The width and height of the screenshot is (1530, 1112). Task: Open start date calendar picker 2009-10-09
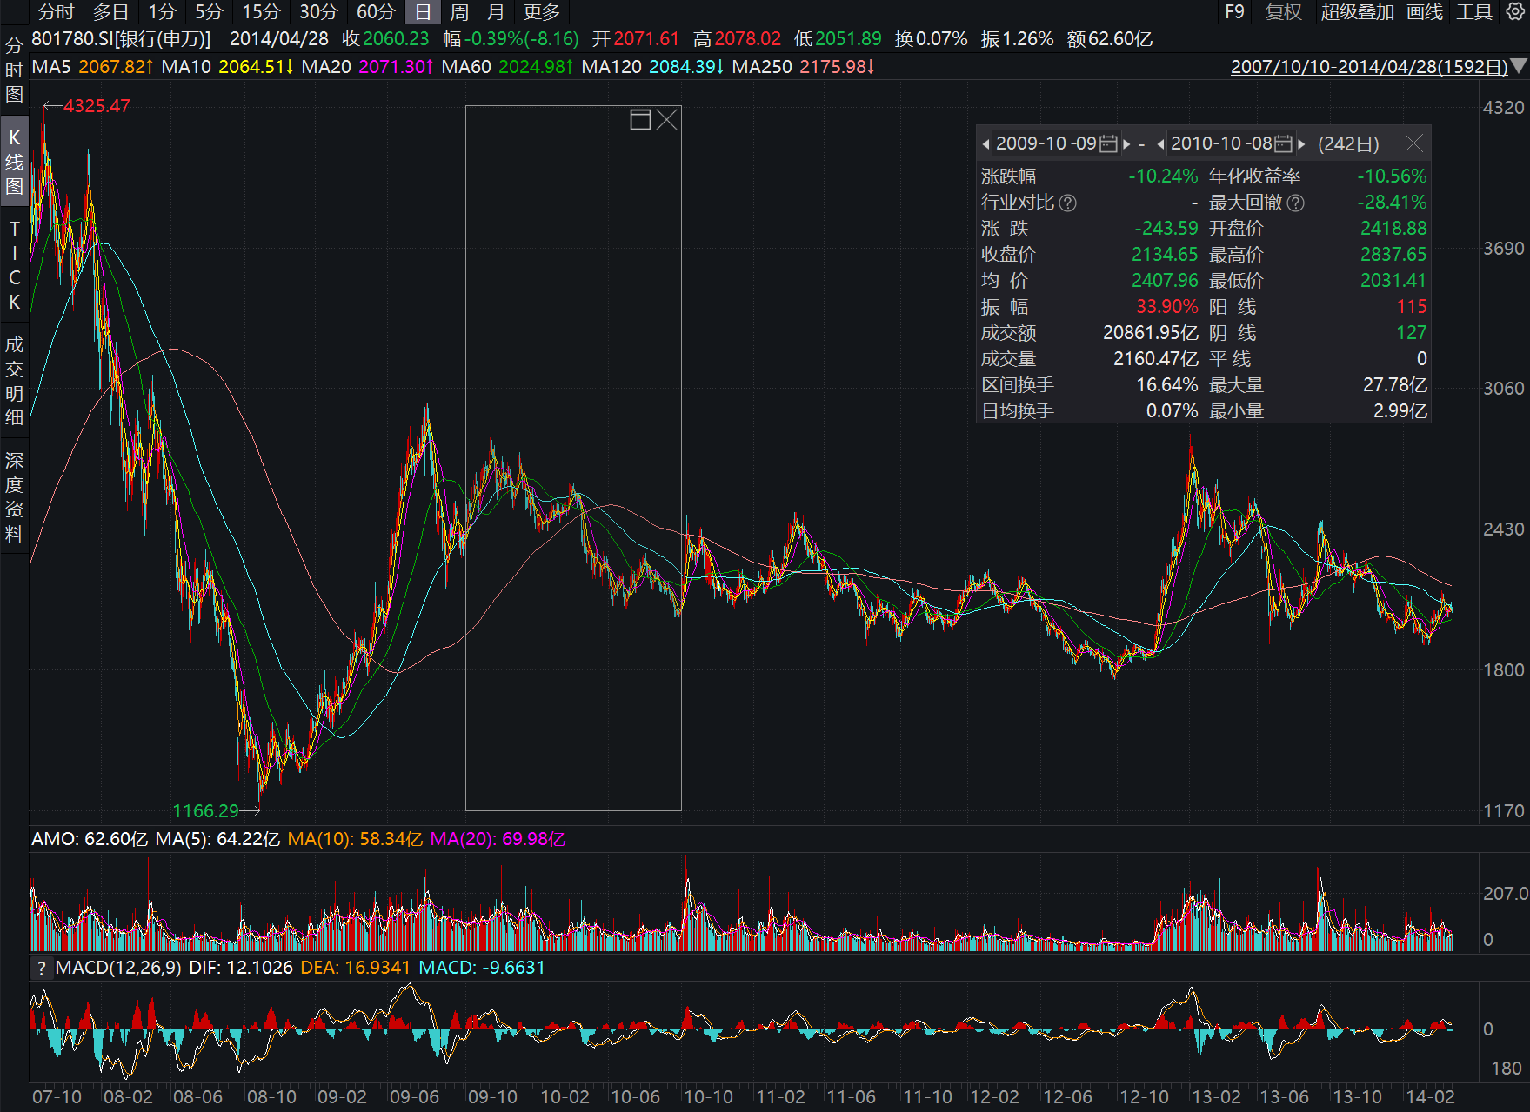[x=1108, y=144]
